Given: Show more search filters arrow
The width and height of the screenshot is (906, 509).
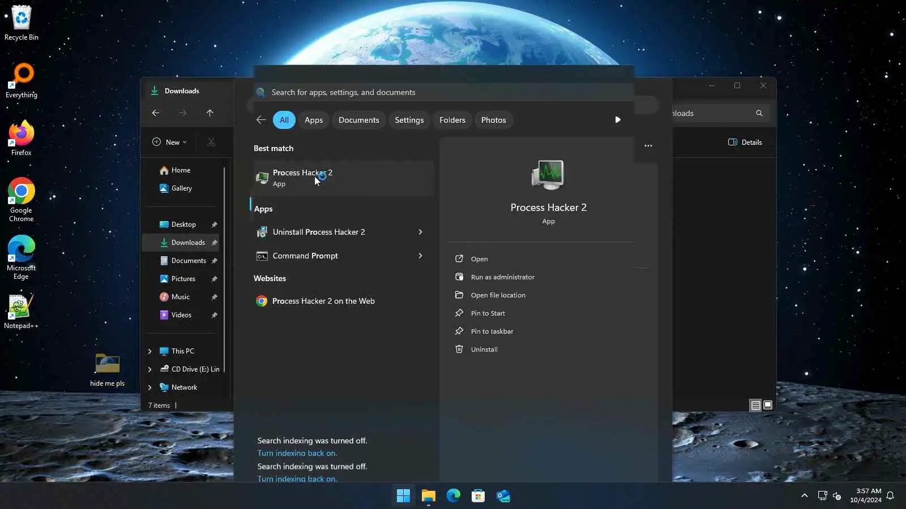Looking at the screenshot, I should click(618, 120).
